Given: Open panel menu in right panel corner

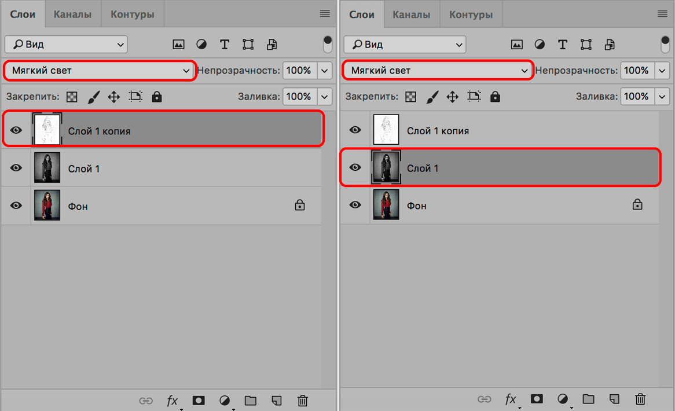Looking at the screenshot, I should point(662,14).
